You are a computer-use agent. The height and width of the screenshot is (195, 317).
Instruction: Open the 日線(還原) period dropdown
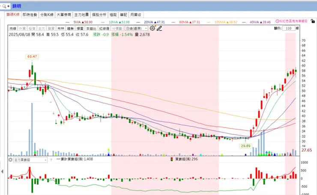point(136,29)
